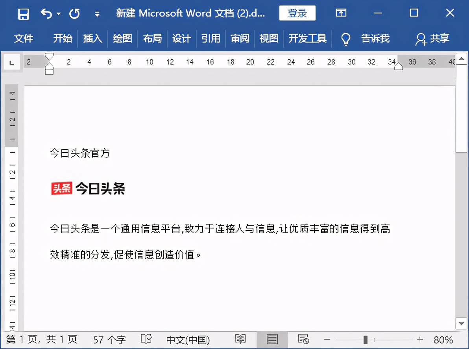This screenshot has height=349, width=469.
Task: Open the Undo history dropdown arrow
Action: 59,14
